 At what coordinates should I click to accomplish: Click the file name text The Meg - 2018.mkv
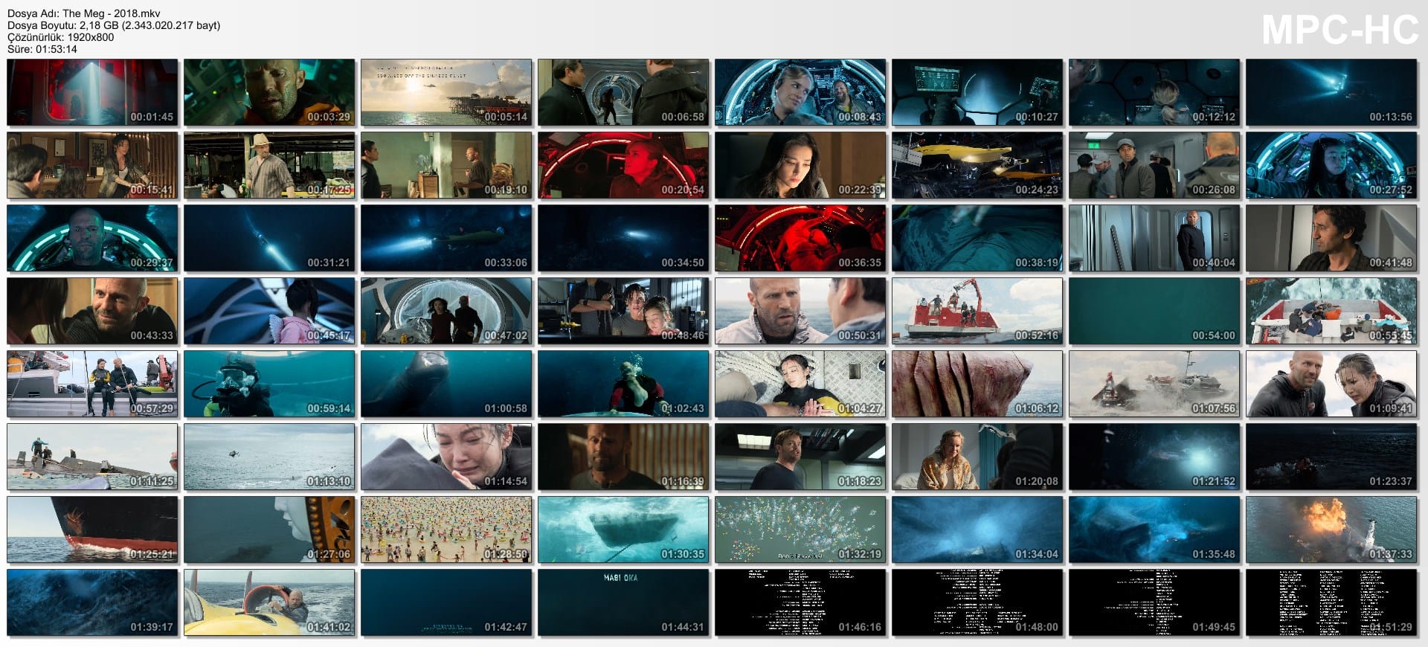112,13
